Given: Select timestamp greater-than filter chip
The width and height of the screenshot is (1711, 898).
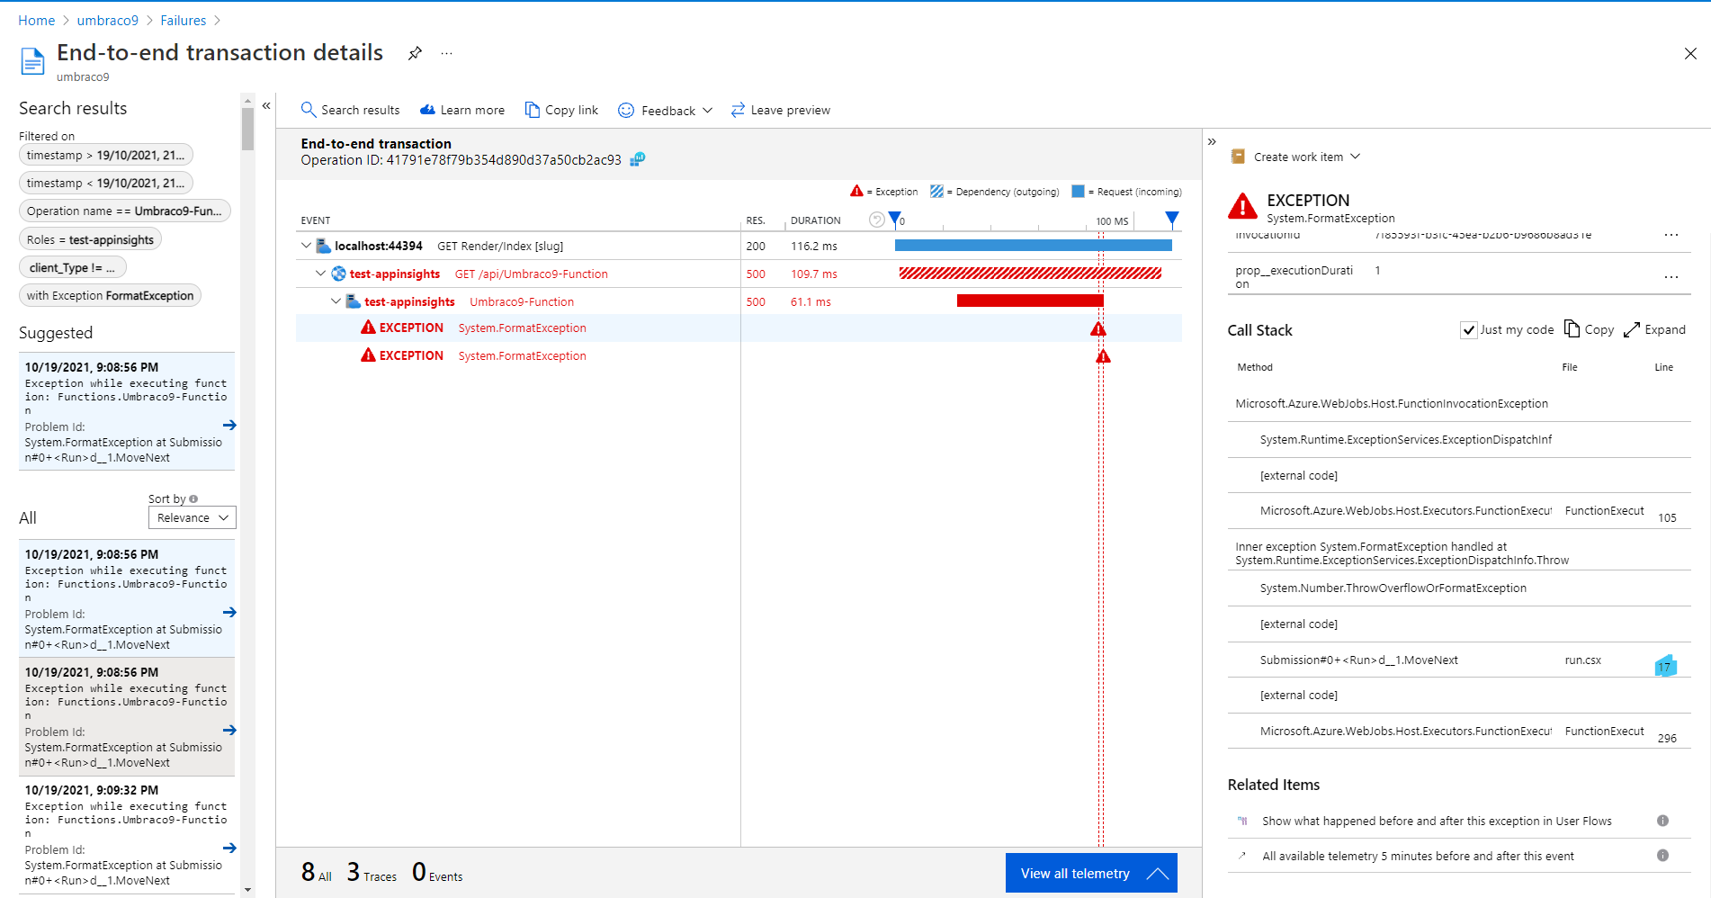Looking at the screenshot, I should [x=106, y=155].
